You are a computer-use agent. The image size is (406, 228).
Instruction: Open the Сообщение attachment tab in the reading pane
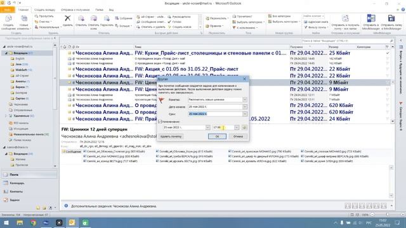[72, 151]
